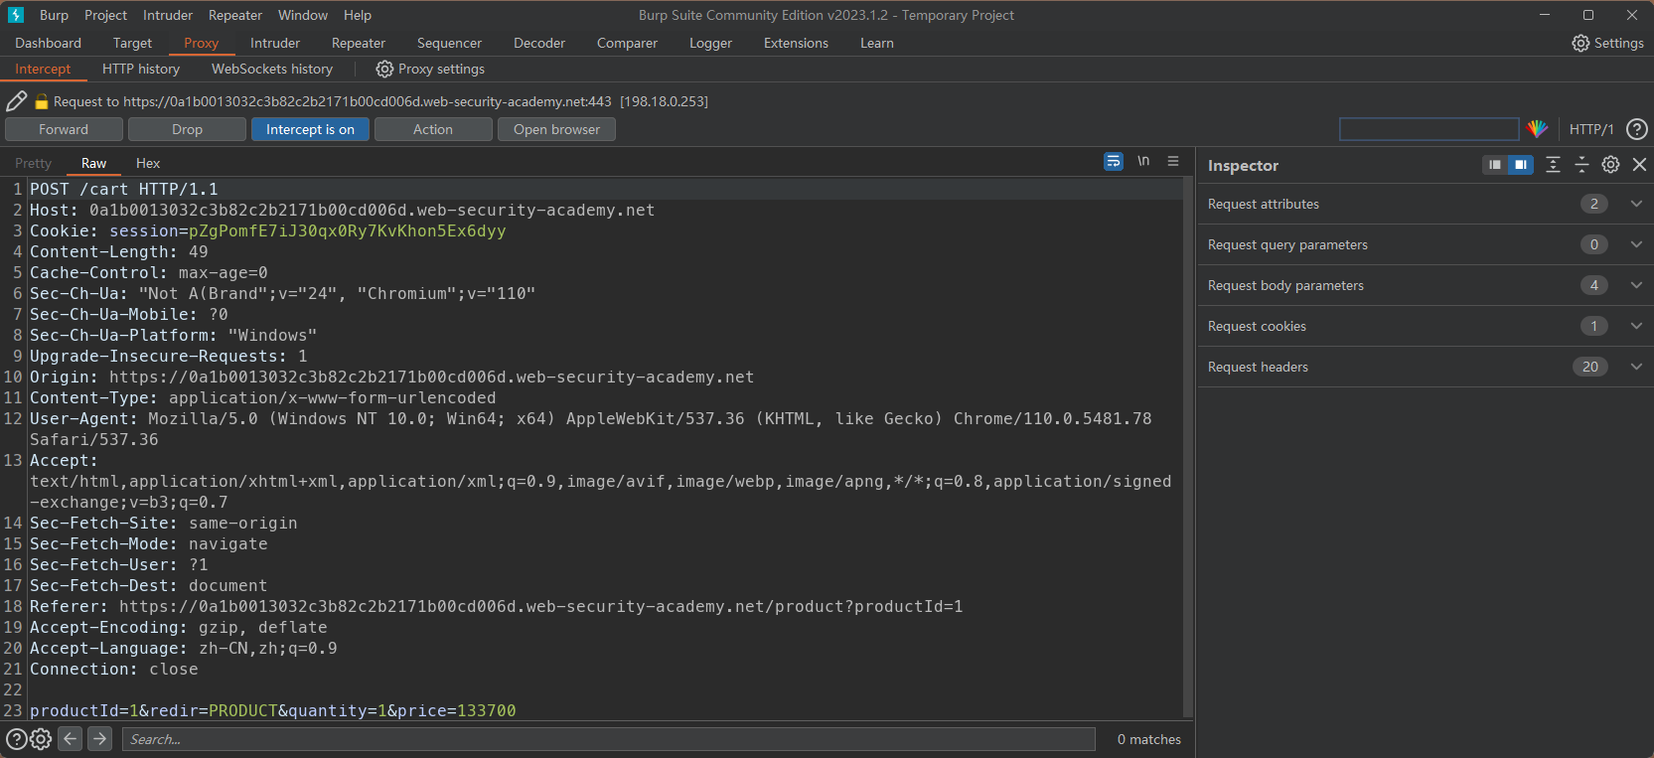Viewport: 1654px width, 758px height.
Task: Open the Repeater menu
Action: (235, 15)
